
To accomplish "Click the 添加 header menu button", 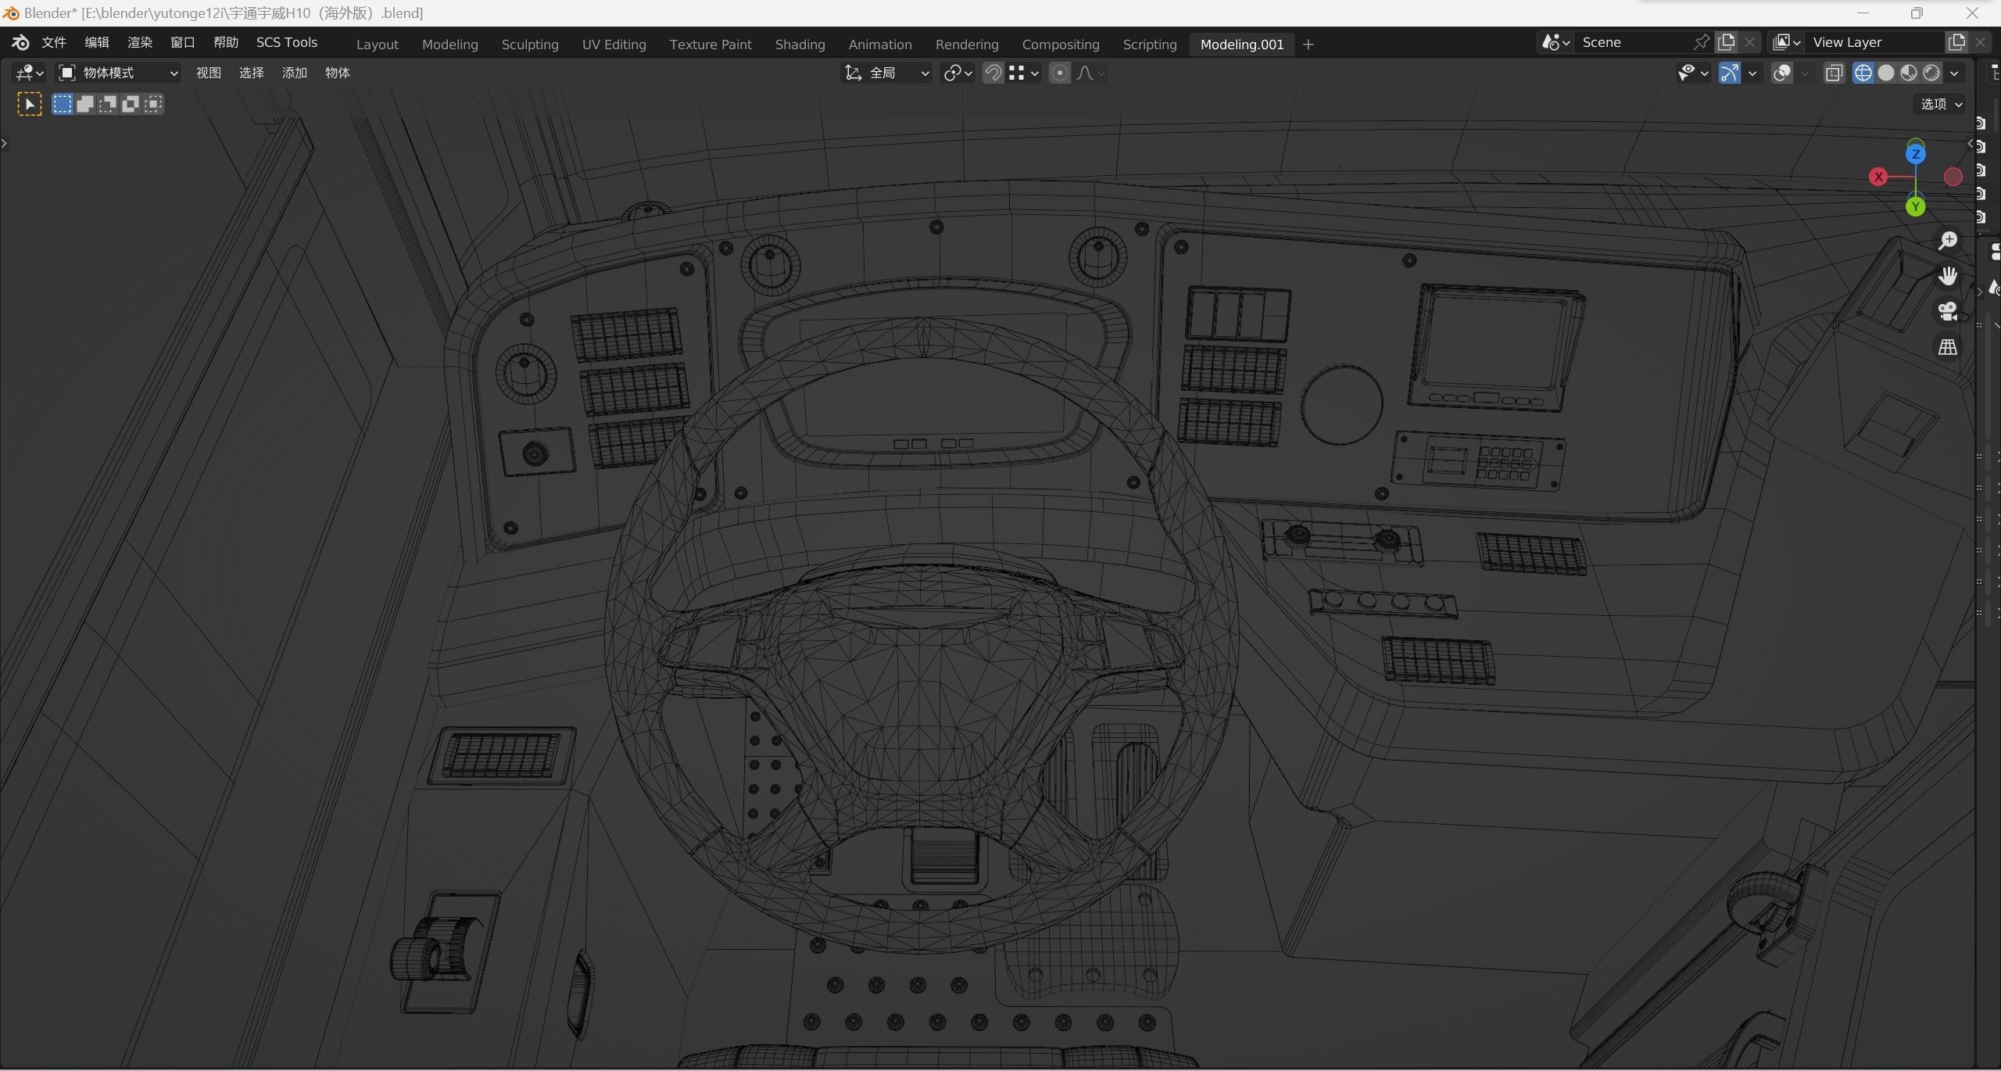I will (x=294, y=73).
